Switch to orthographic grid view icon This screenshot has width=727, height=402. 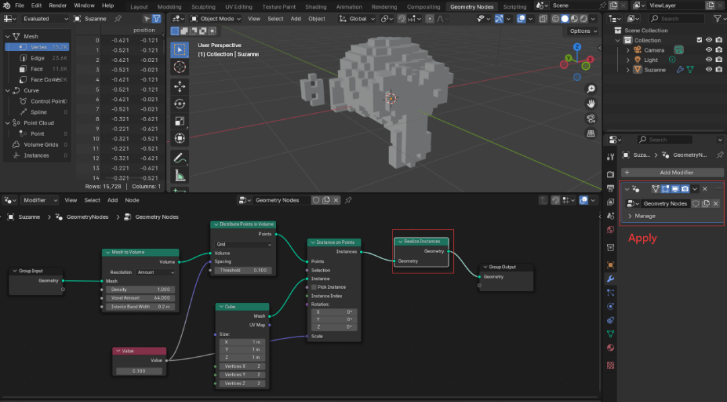(x=591, y=133)
